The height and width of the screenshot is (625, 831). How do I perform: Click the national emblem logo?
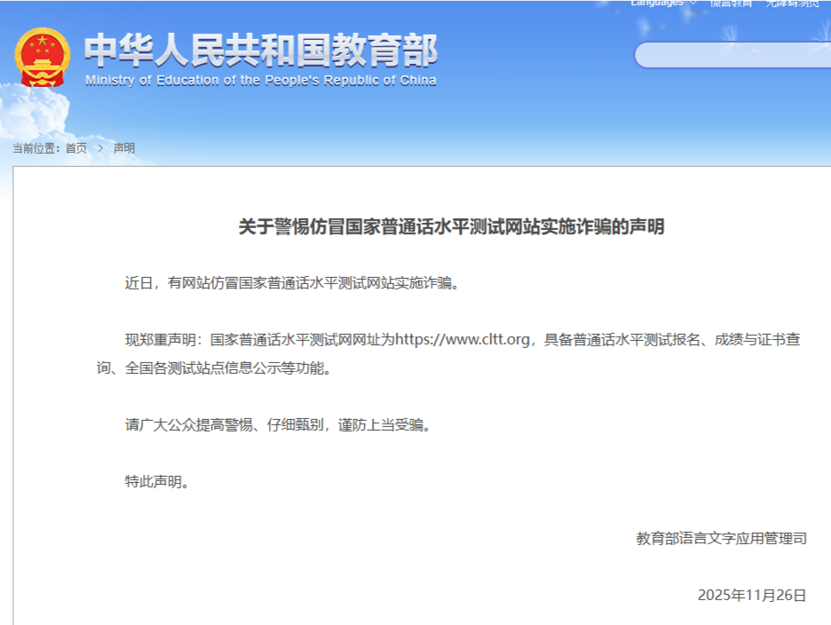[x=41, y=56]
